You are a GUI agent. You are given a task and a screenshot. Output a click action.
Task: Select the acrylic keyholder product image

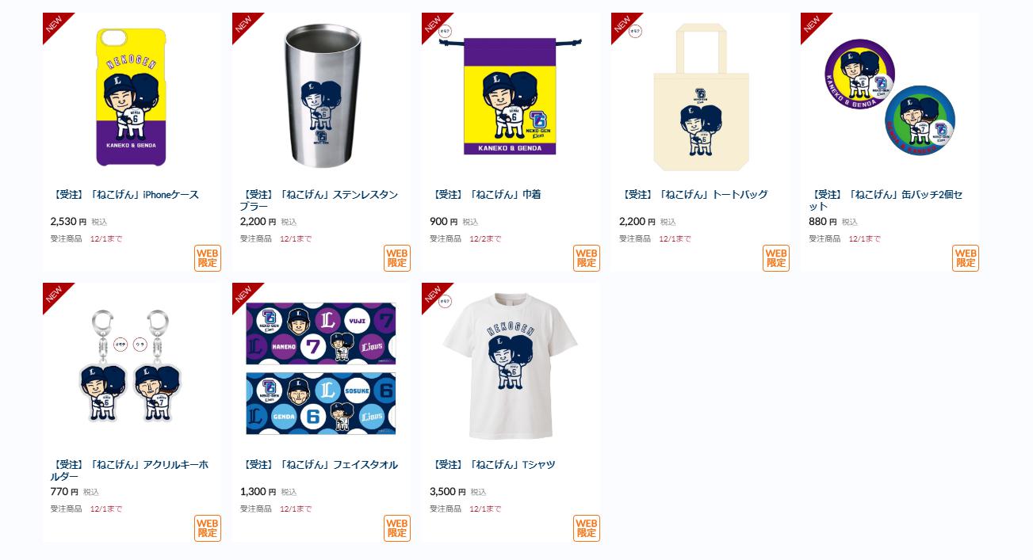pos(132,363)
